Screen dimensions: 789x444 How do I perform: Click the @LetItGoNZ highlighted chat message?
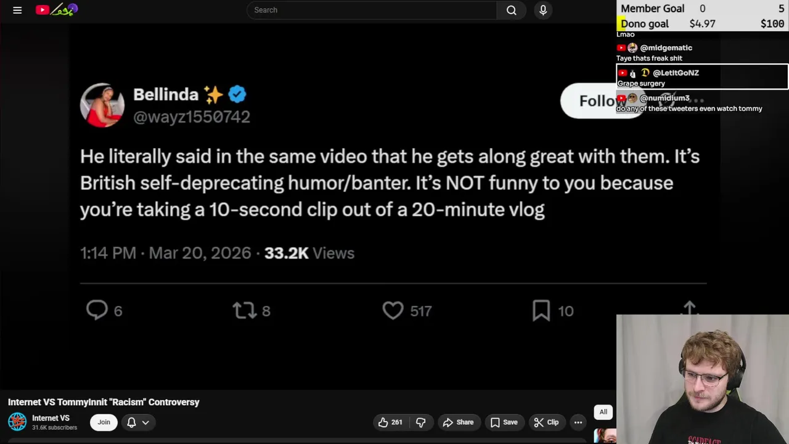702,77
